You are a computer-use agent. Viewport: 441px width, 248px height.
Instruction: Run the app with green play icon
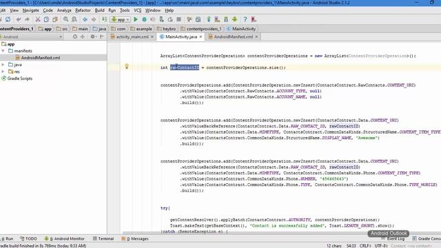136,19
